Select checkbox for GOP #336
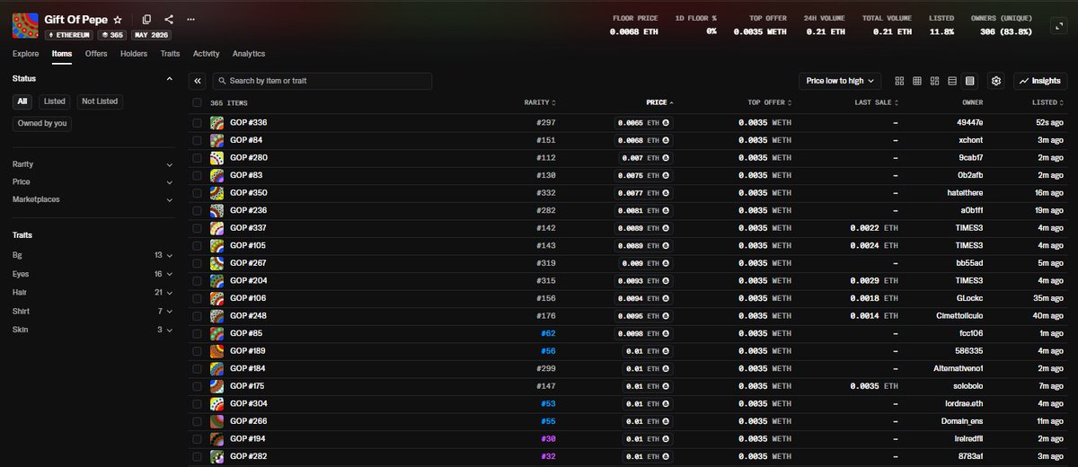Viewport: 1078px width, 467px height. (198, 122)
